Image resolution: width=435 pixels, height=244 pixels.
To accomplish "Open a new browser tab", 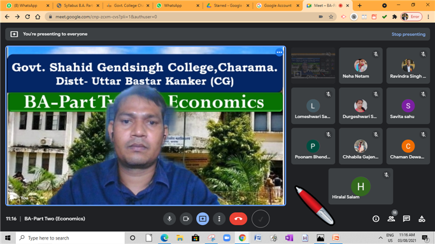I will coord(360,6).
